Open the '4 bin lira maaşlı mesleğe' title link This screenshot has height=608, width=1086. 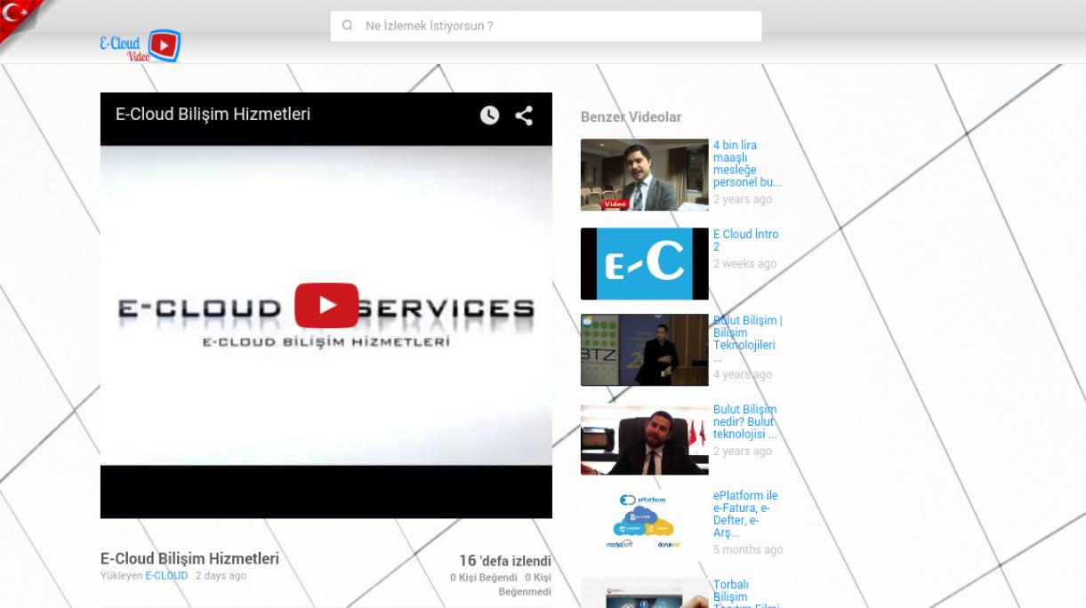click(x=747, y=164)
